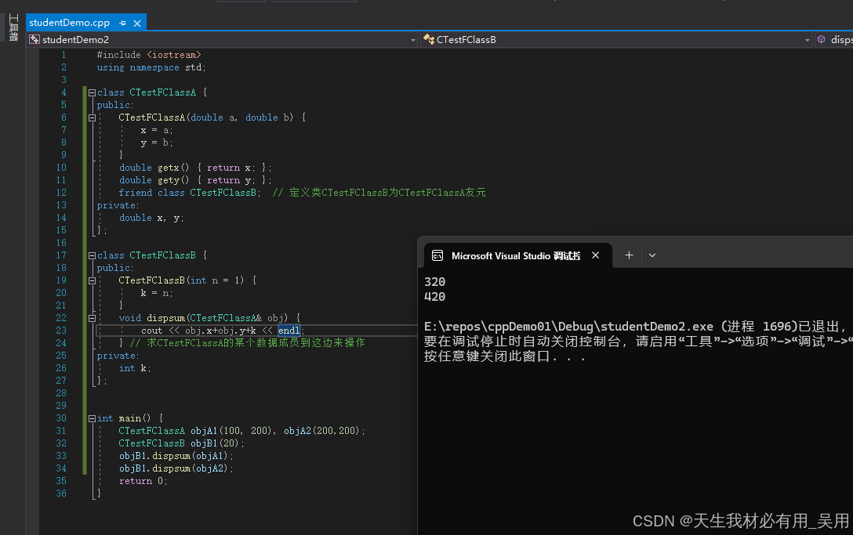Viewport: 853px width, 535px height.
Task: Click the output value 420 in the console
Action: point(434,296)
